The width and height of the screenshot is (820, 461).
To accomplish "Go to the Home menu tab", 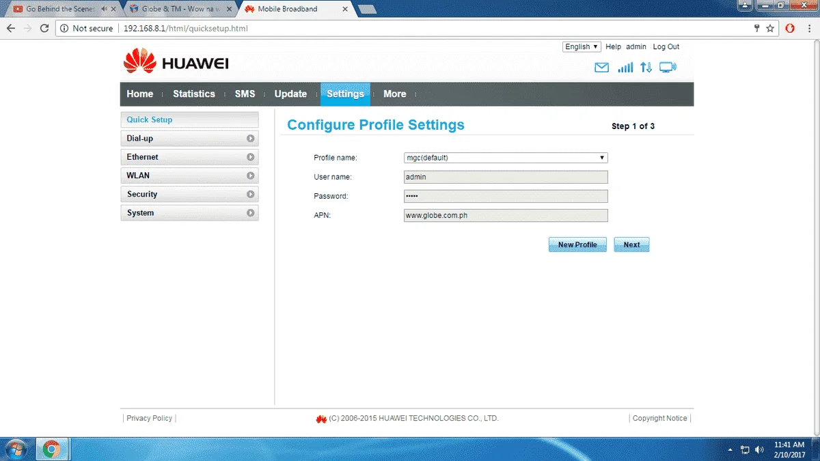I will 140,94.
